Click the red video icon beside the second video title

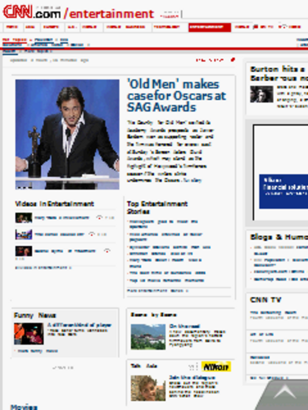(x=92, y=234)
